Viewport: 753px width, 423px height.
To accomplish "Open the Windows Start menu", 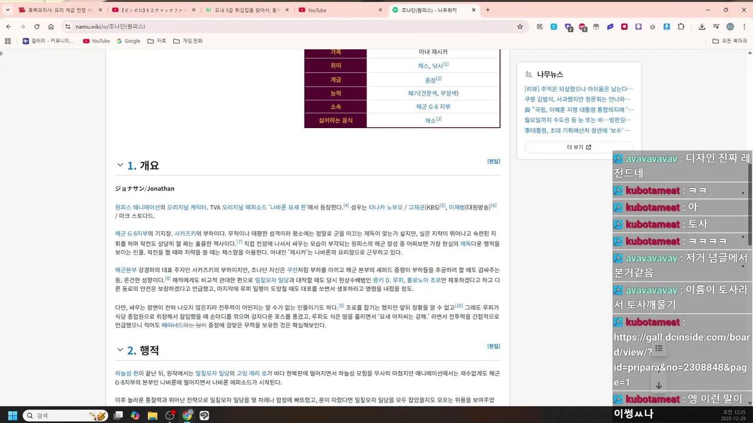I will pos(12,415).
